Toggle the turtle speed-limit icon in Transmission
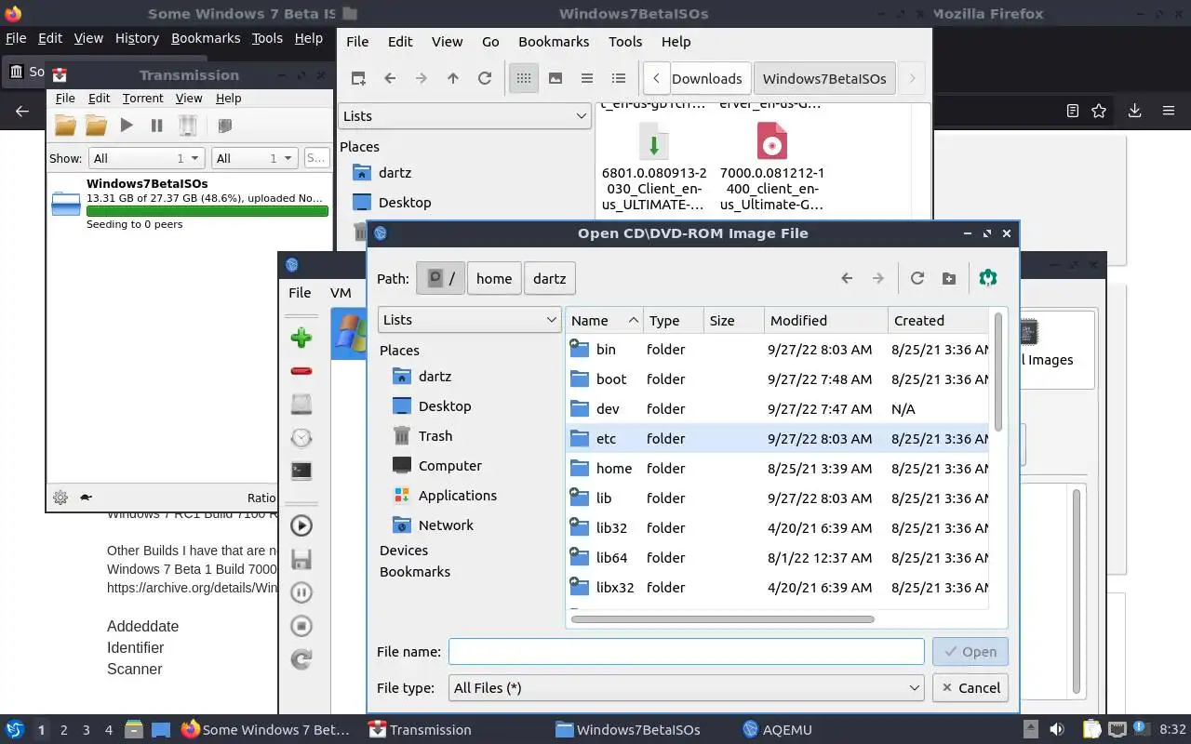1191x744 pixels. [x=86, y=498]
